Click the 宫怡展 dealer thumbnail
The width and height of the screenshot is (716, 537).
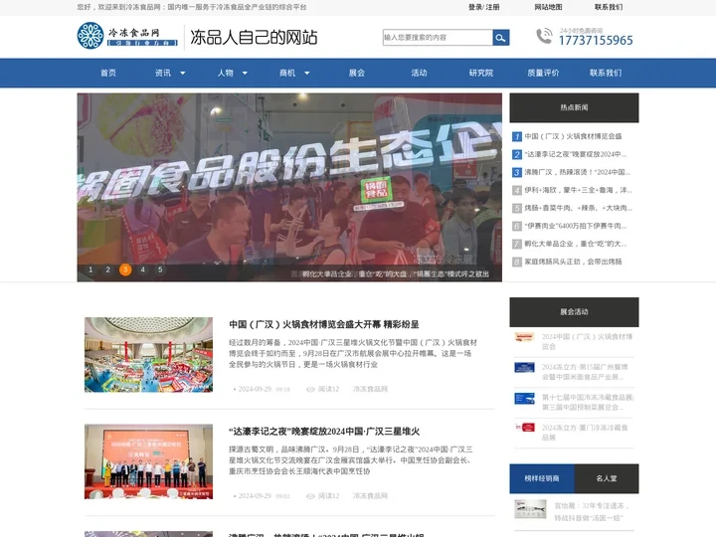click(x=530, y=509)
